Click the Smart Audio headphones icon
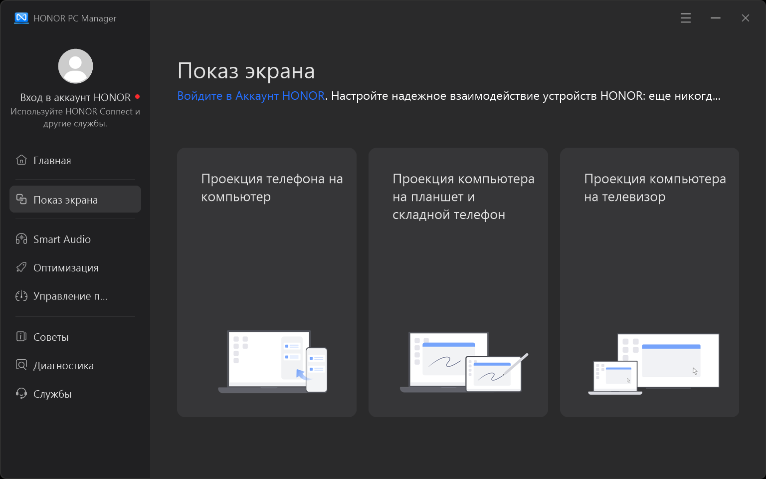 point(21,239)
